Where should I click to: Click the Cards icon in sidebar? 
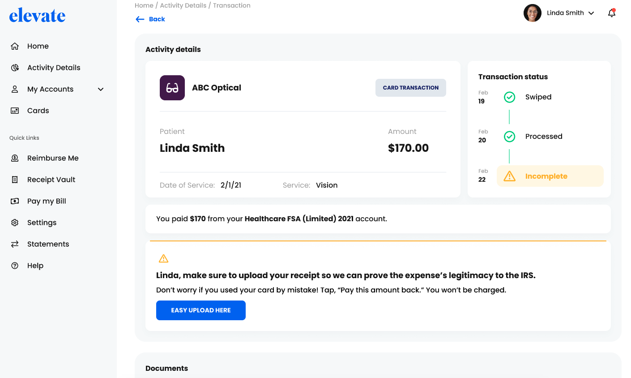[15, 111]
